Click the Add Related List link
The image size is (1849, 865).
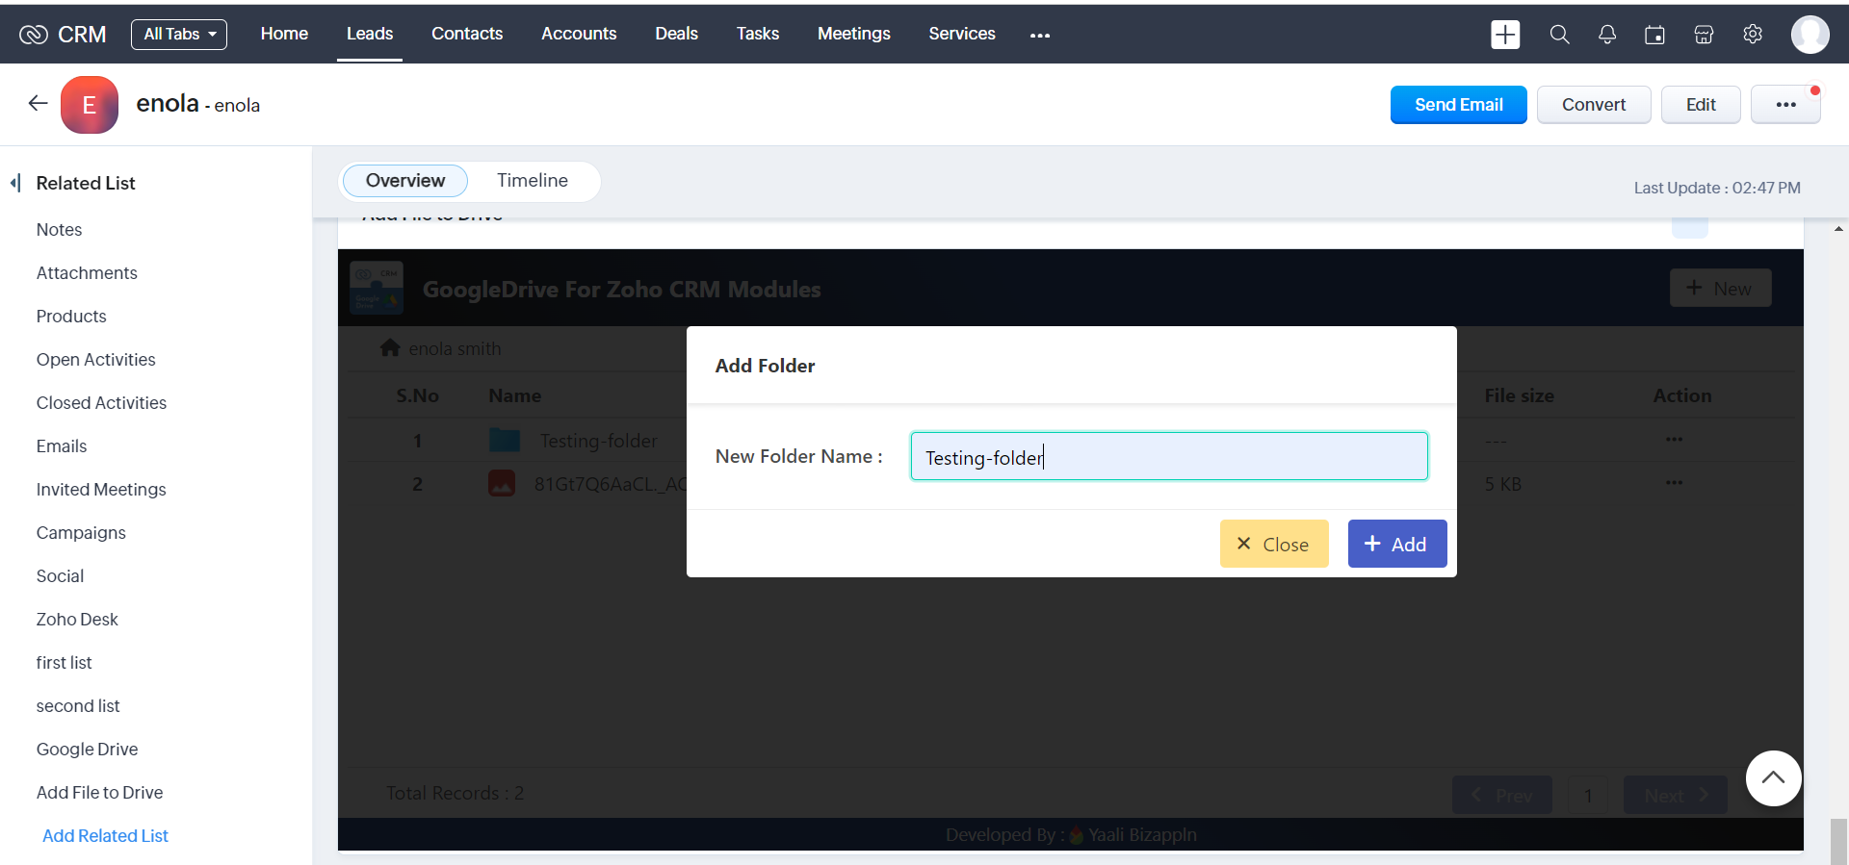point(105,836)
